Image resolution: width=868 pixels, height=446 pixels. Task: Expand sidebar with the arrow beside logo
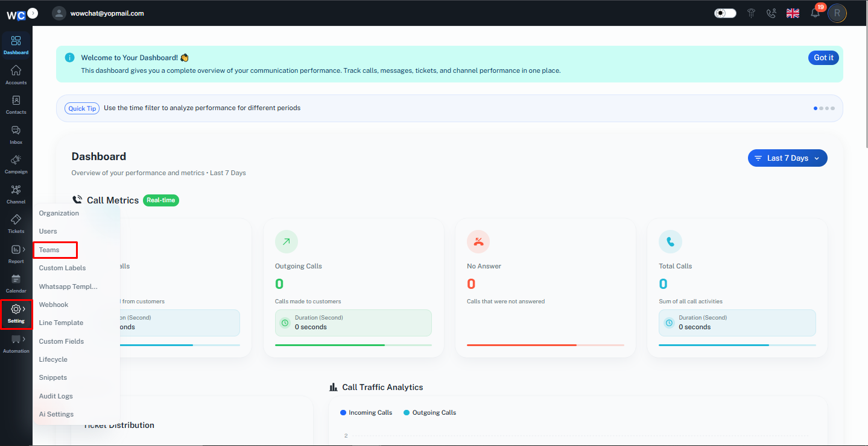click(33, 13)
